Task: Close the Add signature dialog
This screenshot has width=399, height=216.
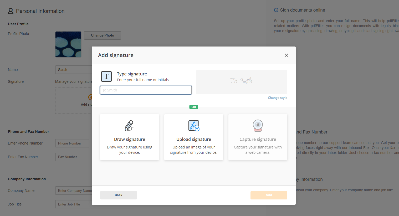Action: click(286, 55)
